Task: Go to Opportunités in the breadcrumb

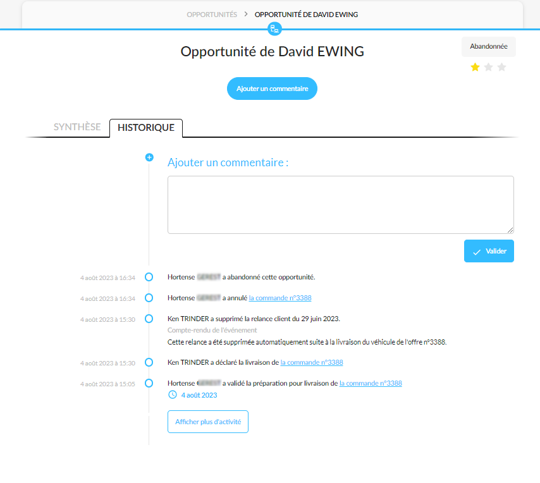Action: point(212,15)
